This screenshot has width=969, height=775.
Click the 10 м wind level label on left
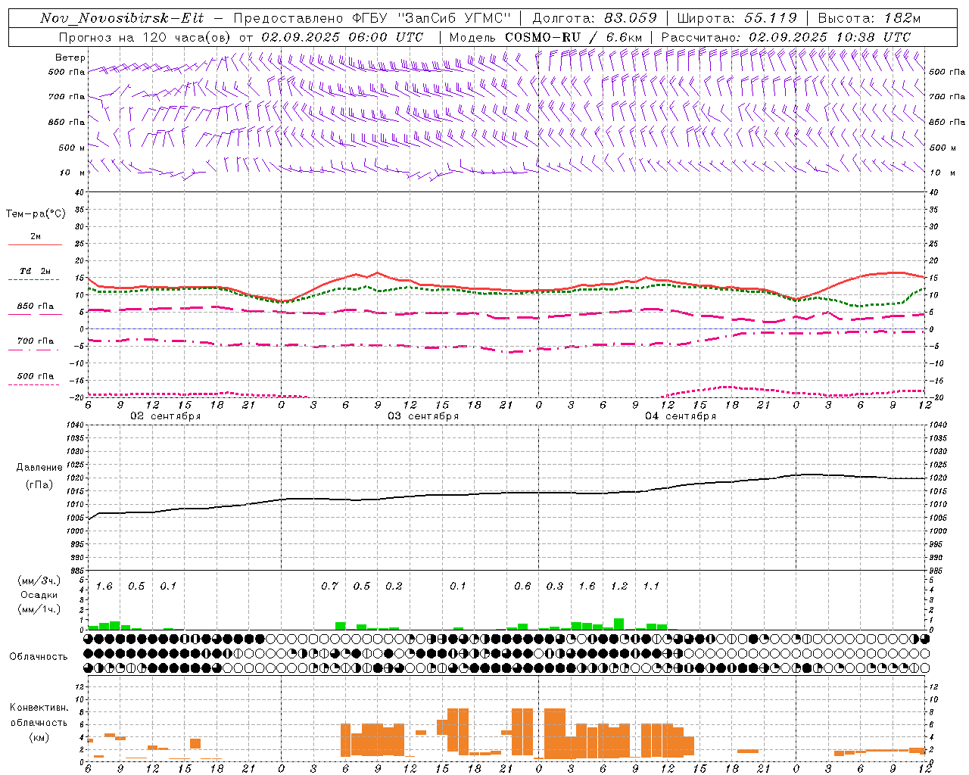(x=73, y=173)
